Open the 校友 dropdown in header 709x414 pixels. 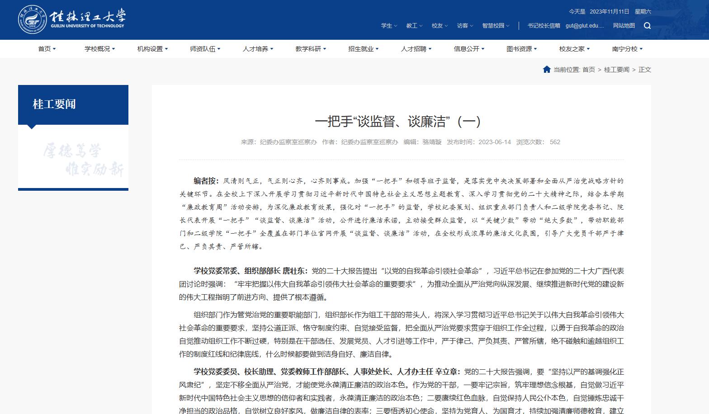click(x=440, y=26)
